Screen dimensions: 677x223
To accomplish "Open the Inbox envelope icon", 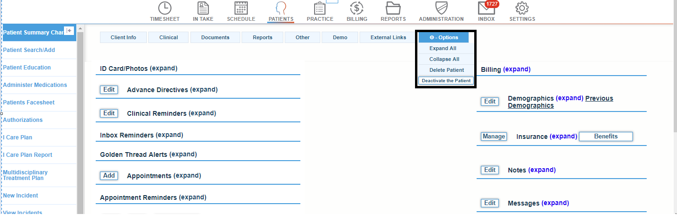I will [486, 9].
